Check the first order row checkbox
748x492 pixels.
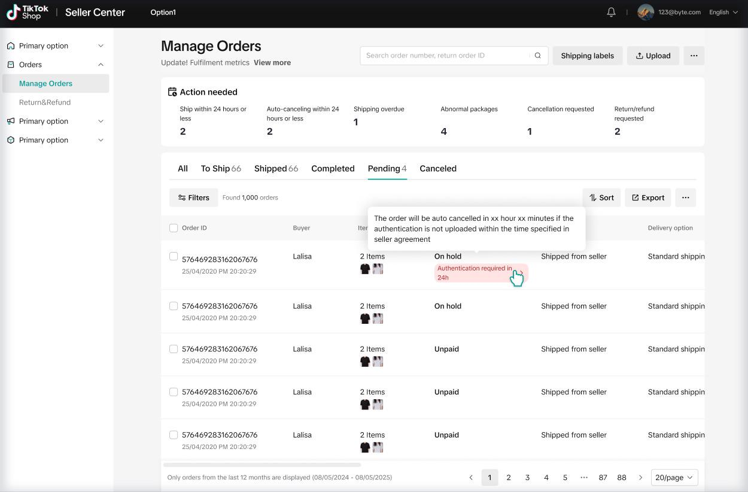[x=174, y=256]
